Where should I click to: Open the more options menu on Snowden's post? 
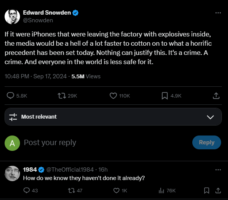[x=218, y=13]
